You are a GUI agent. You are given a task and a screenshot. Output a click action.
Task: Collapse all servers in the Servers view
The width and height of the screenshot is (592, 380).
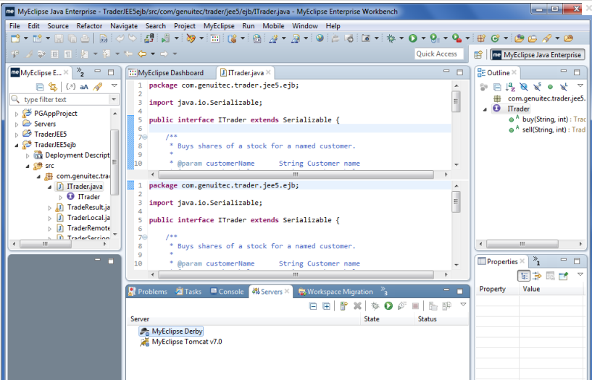point(313,306)
